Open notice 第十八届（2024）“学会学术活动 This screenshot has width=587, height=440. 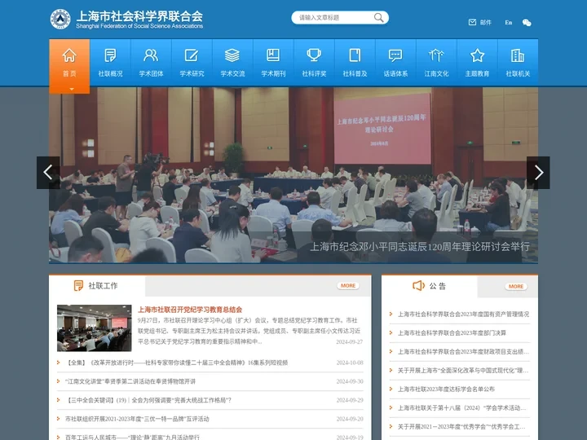[462, 408]
